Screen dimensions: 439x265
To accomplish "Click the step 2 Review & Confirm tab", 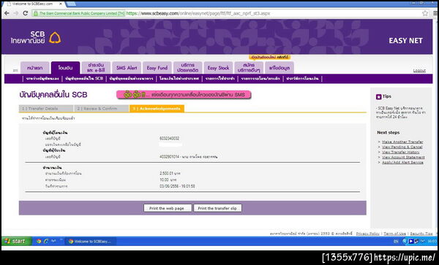I will point(102,109).
